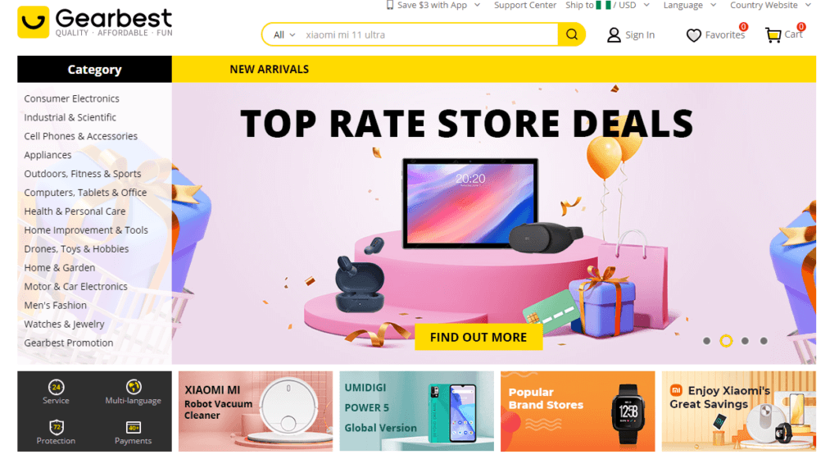
Task: Select Cell Phones & Accessories category
Action: tap(81, 136)
